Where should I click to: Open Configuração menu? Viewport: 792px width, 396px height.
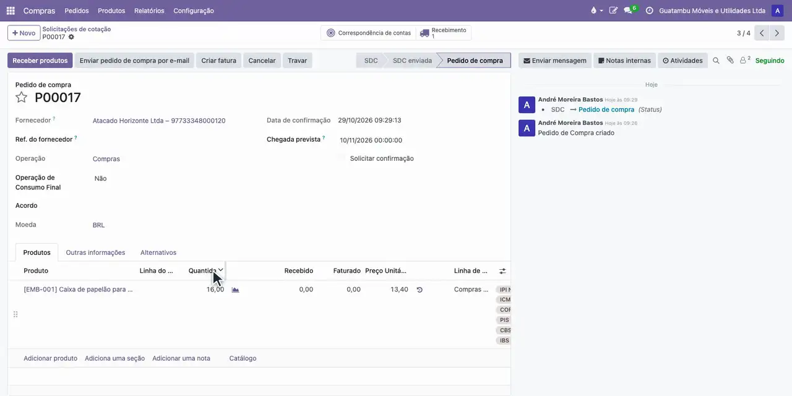tap(194, 11)
